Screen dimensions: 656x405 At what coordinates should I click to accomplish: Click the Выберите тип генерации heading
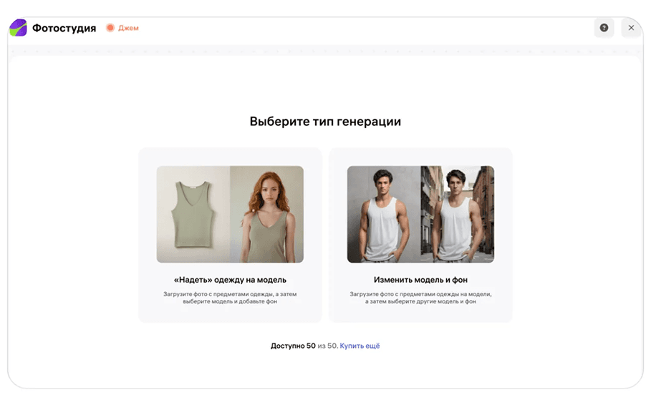coord(325,122)
